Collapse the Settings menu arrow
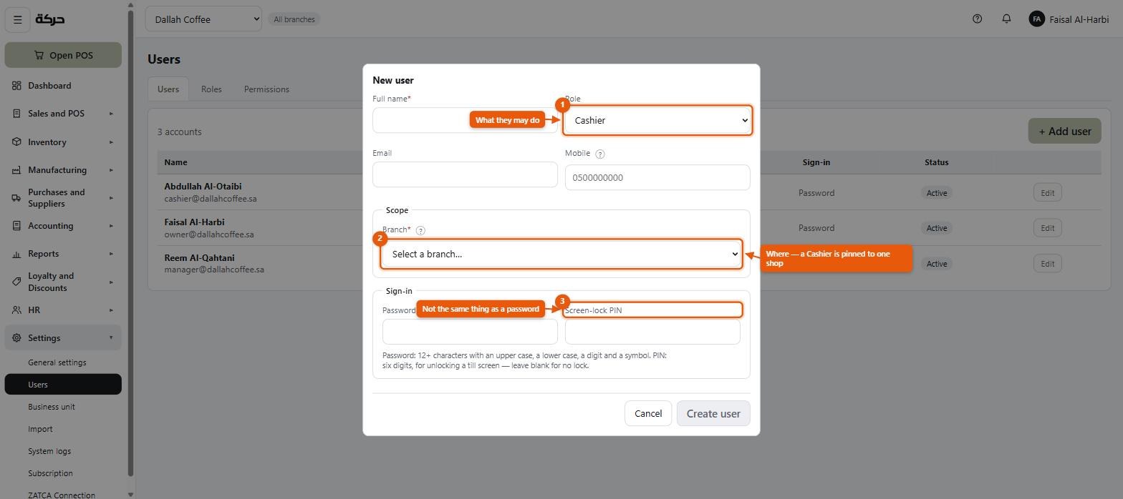 pos(111,338)
